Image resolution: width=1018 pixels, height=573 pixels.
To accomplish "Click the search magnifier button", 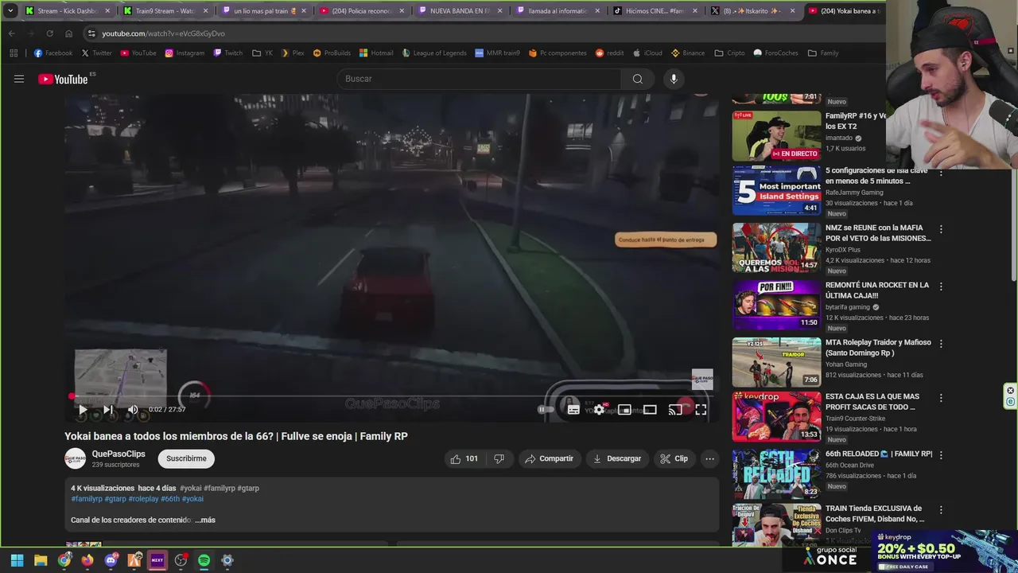I will point(637,79).
